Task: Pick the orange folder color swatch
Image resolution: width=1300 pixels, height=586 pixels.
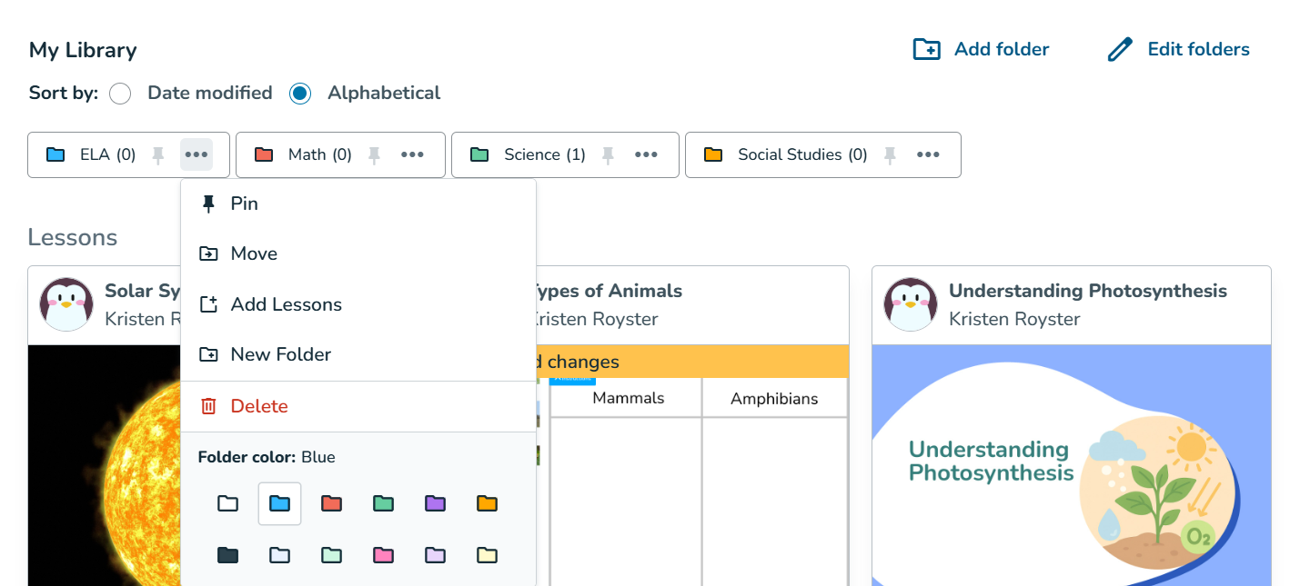Action: click(x=487, y=503)
